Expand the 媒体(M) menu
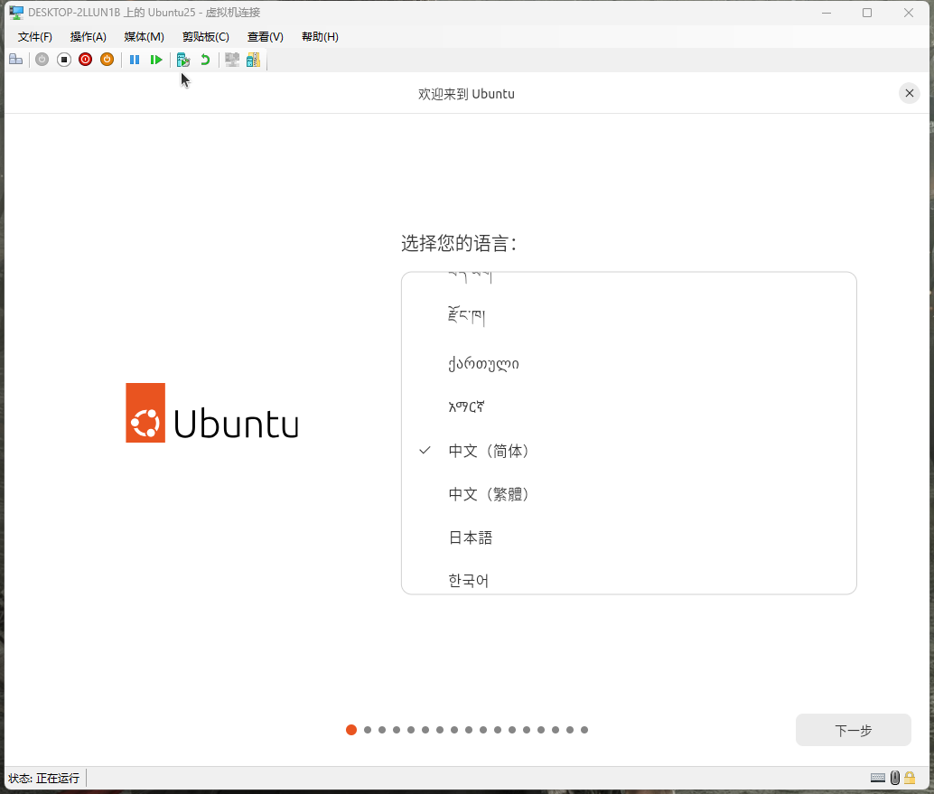The width and height of the screenshot is (934, 794). [x=144, y=37]
